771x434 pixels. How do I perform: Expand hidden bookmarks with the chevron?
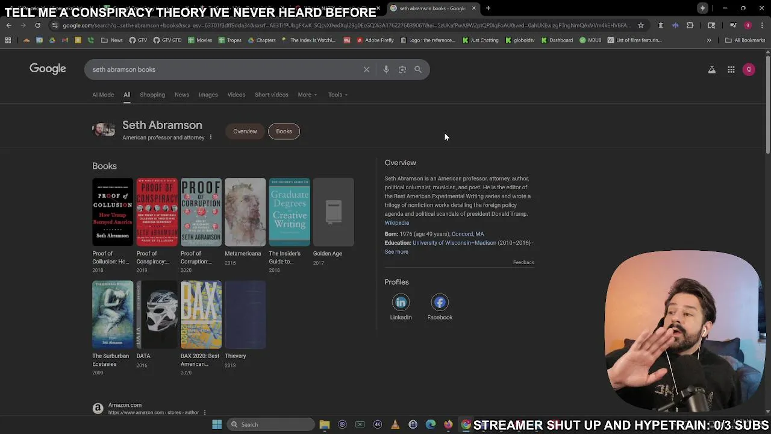tap(709, 40)
